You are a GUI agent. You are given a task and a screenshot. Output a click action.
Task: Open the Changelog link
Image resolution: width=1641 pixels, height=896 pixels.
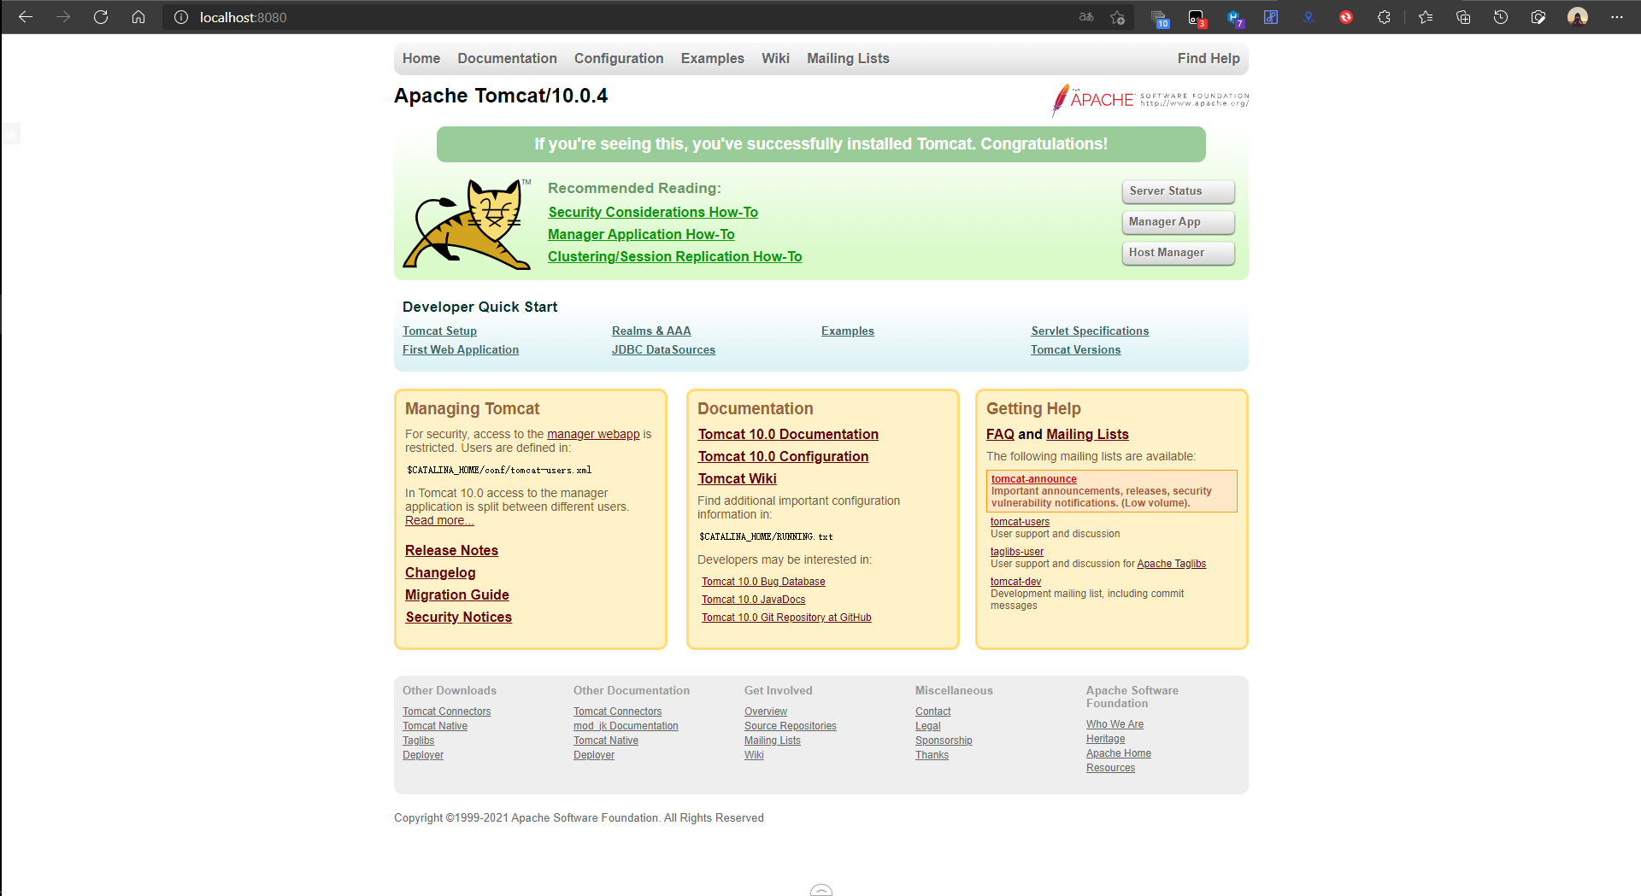coord(440,572)
